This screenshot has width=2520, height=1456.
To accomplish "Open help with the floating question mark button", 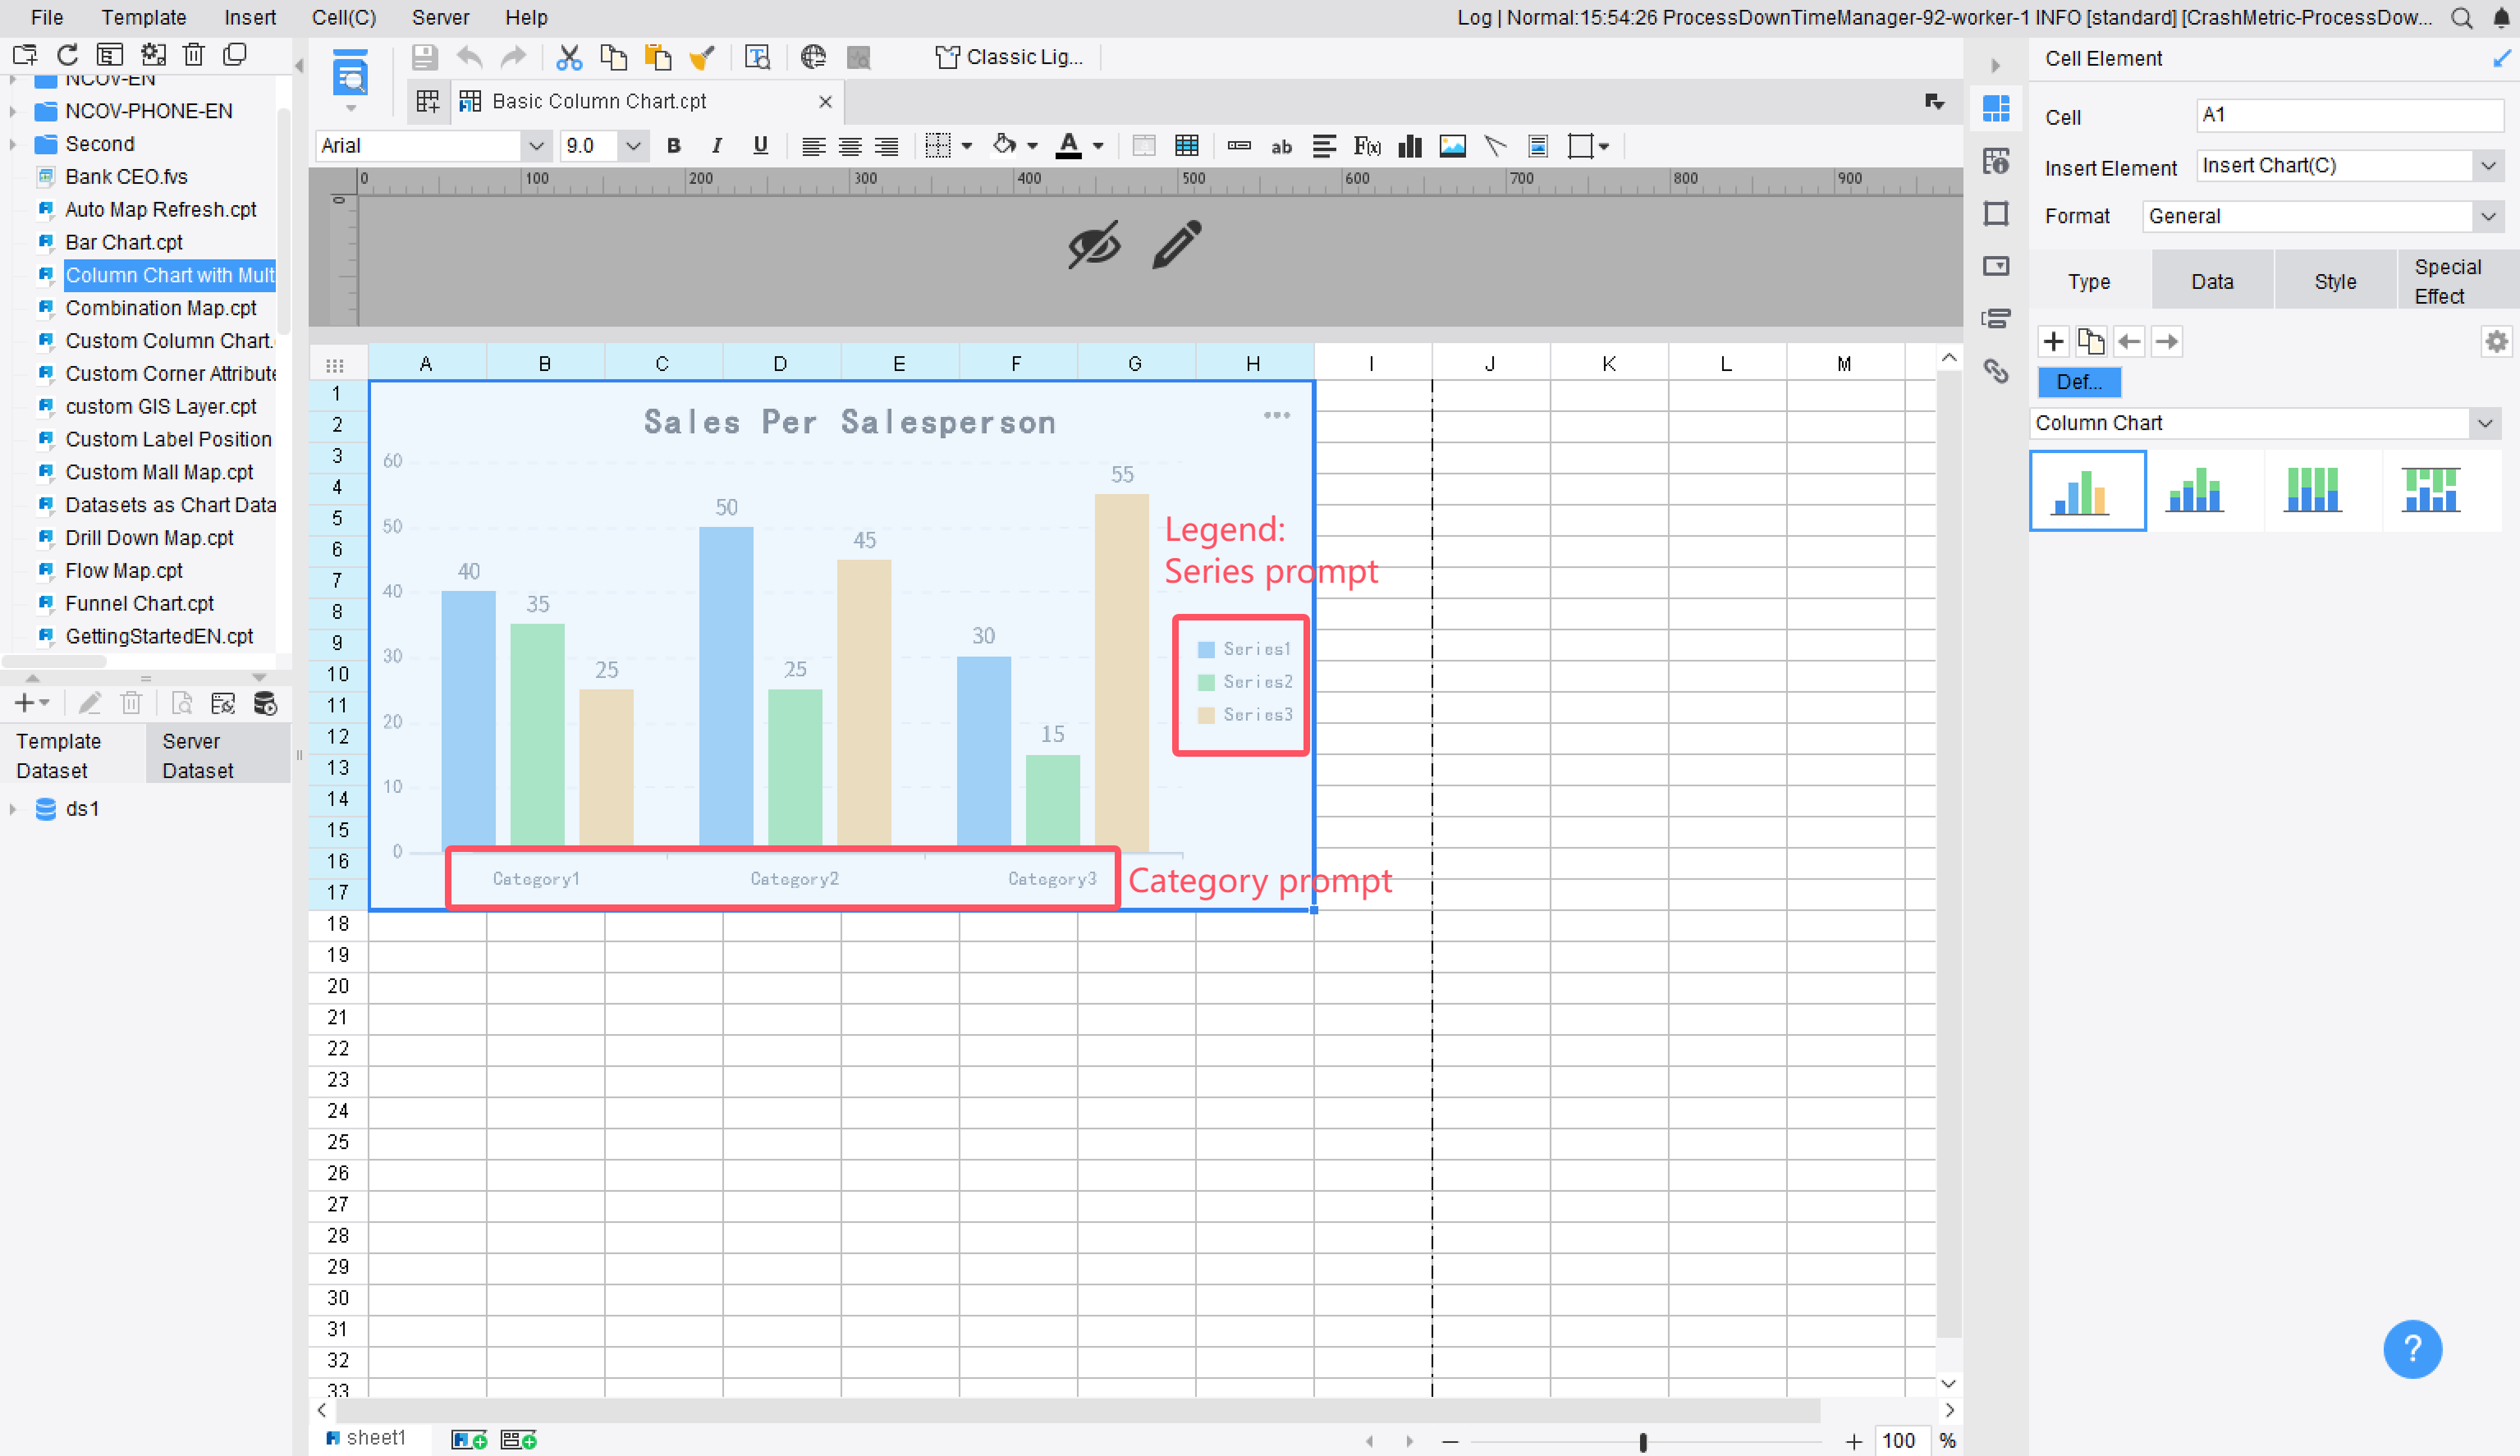I will point(2412,1349).
